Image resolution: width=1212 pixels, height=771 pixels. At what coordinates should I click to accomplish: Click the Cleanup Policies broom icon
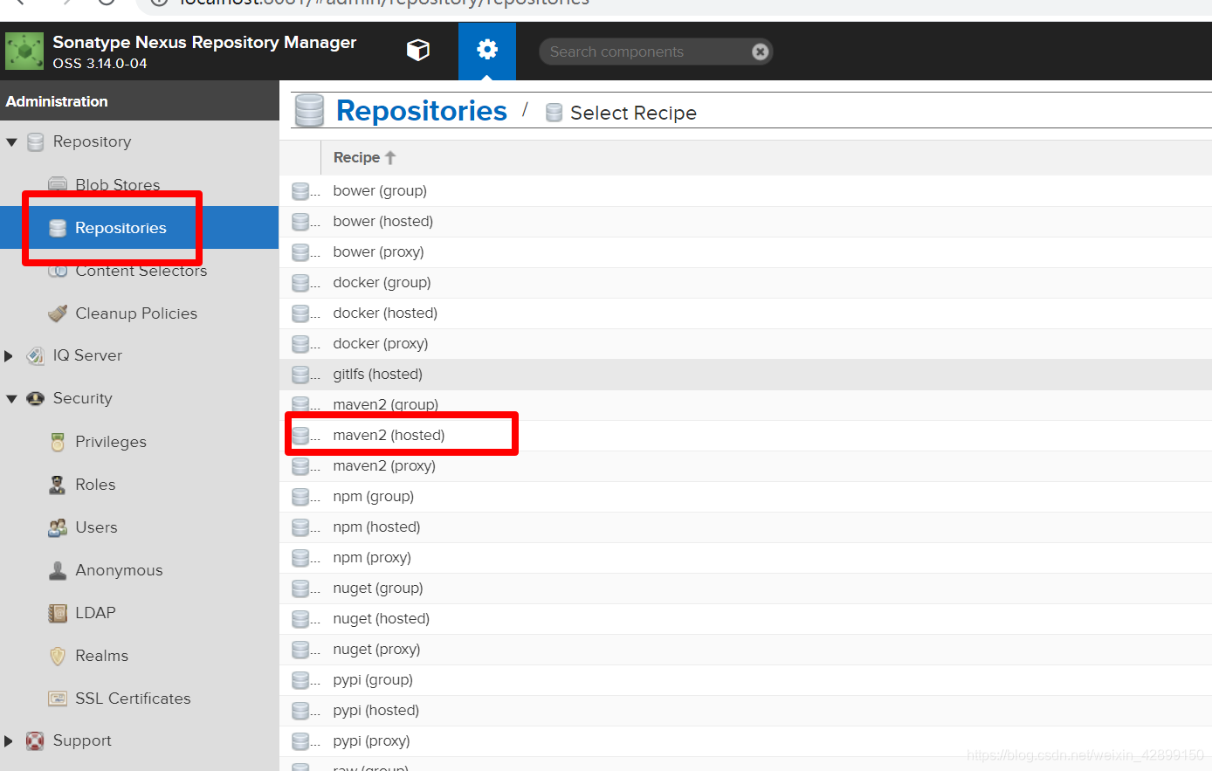[58, 313]
